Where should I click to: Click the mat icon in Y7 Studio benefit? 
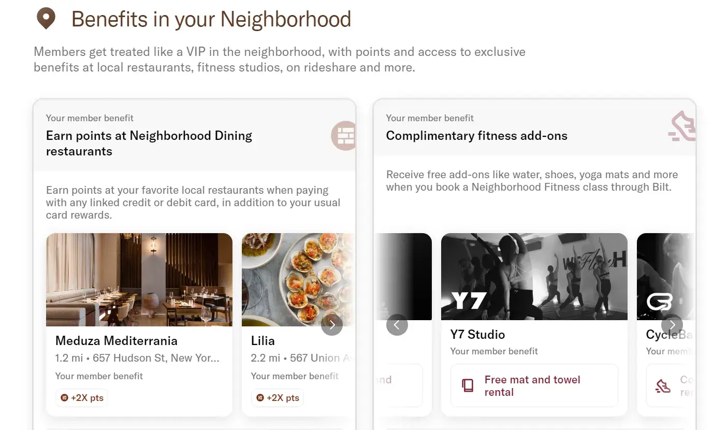click(468, 386)
